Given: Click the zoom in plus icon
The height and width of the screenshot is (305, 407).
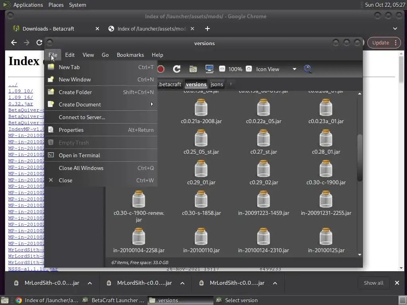Looking at the screenshot, I should click(x=249, y=69).
